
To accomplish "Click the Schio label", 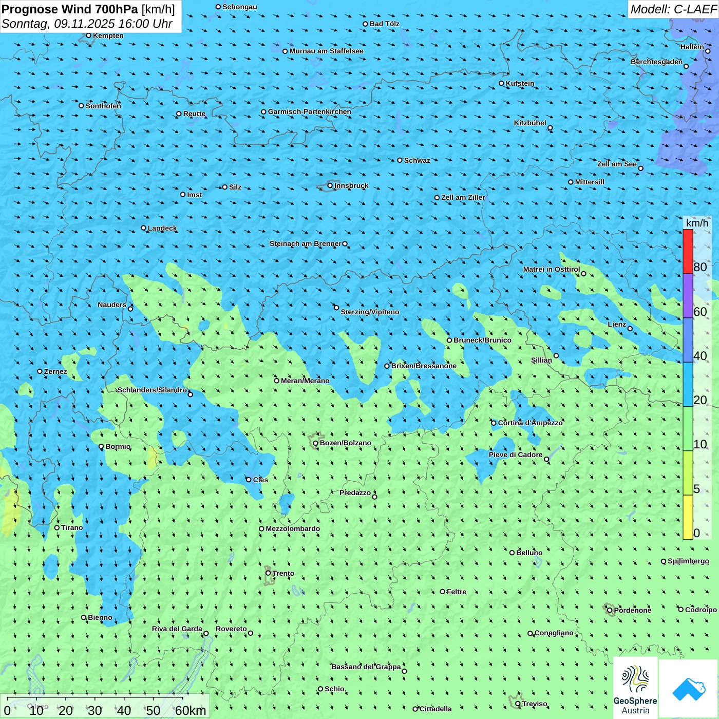I will (334, 689).
